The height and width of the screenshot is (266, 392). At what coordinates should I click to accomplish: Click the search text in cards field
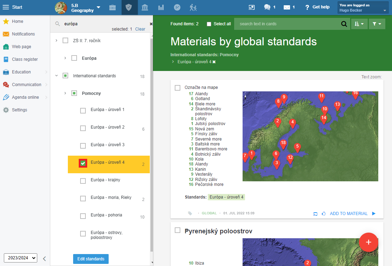(x=288, y=24)
